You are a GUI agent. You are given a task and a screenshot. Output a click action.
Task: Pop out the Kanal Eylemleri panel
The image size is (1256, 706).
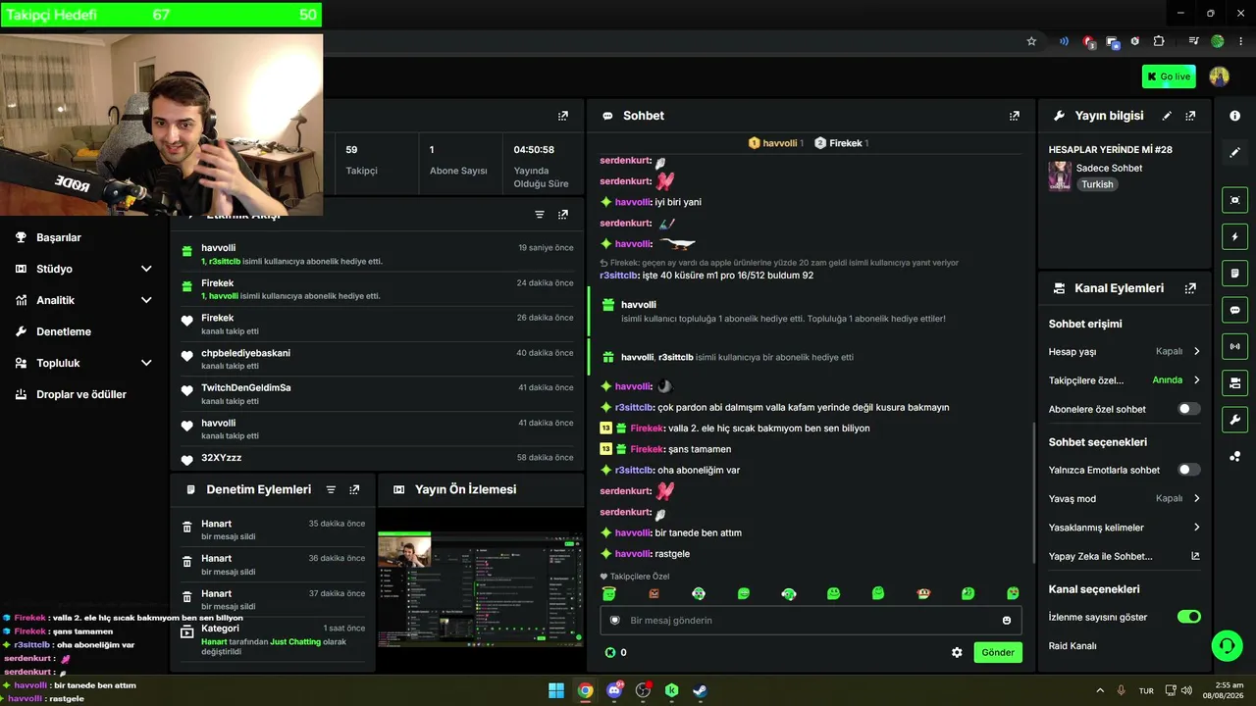tap(1190, 288)
